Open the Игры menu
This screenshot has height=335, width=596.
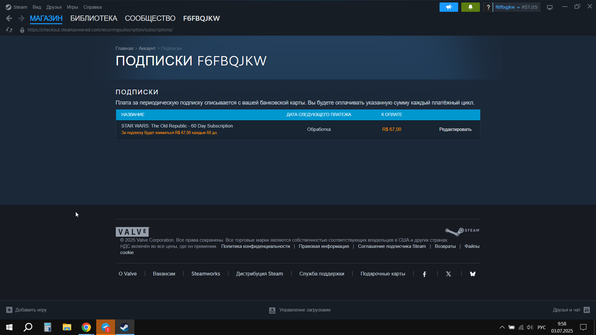(x=73, y=7)
